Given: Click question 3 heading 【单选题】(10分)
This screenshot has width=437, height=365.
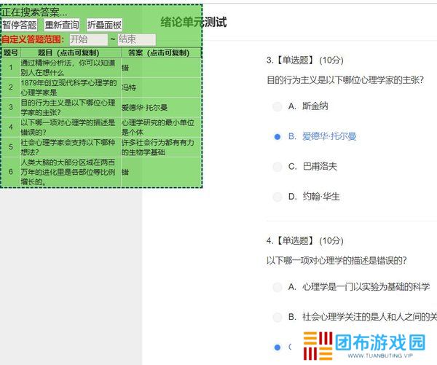Looking at the screenshot, I should [x=305, y=60].
